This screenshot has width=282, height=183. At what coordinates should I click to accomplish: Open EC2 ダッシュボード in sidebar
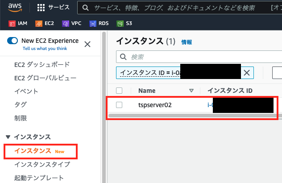coord(42,65)
